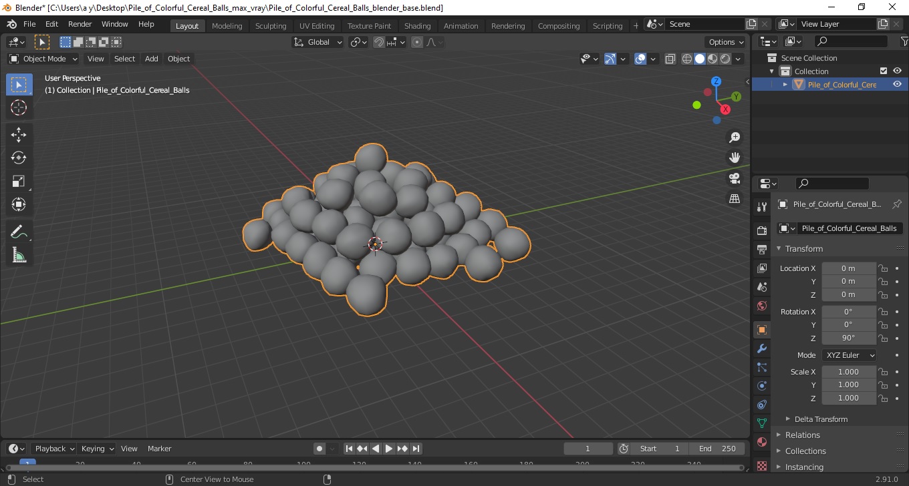Click the Scale X value field
The height and width of the screenshot is (486, 909).
point(849,372)
